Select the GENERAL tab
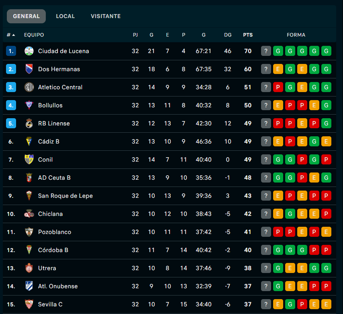The width and height of the screenshot is (343, 314). pos(26,16)
